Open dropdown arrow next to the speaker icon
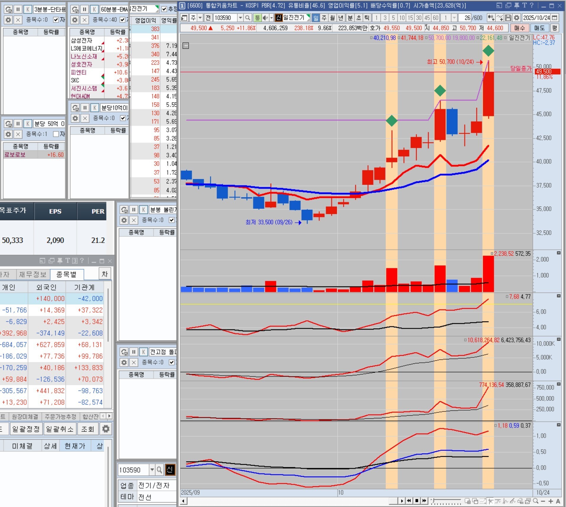Viewport: 566px width, 507px height. point(271,18)
